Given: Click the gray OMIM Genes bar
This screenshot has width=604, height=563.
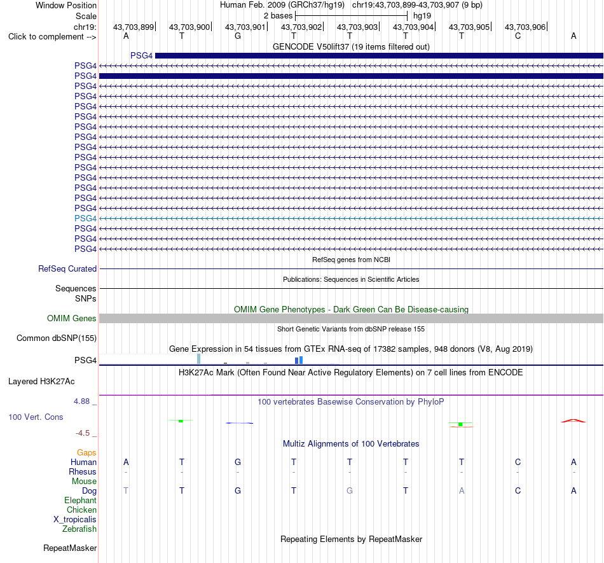Looking at the screenshot, I should point(351,318).
